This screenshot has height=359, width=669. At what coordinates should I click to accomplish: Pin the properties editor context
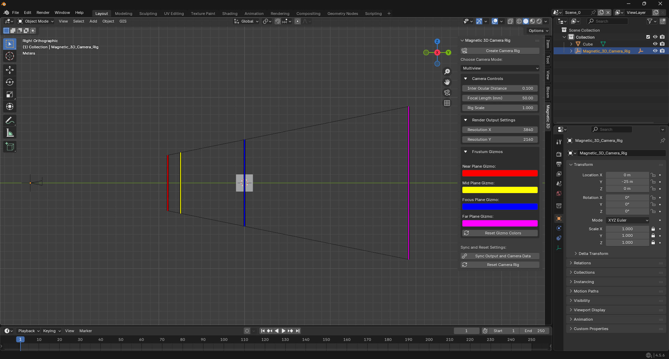(x=662, y=141)
